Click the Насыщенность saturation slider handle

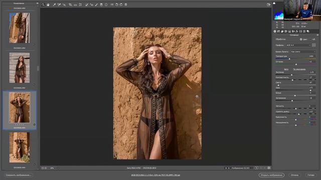(x=296, y=125)
